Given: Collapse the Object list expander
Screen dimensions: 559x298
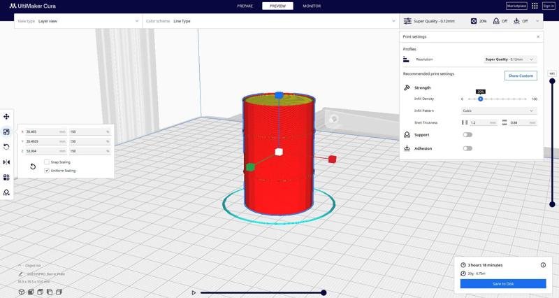Looking at the screenshot, I should tap(20, 266).
